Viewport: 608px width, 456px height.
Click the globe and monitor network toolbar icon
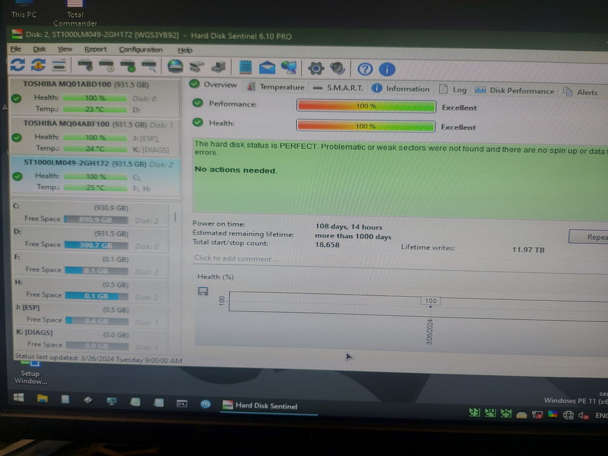289,68
